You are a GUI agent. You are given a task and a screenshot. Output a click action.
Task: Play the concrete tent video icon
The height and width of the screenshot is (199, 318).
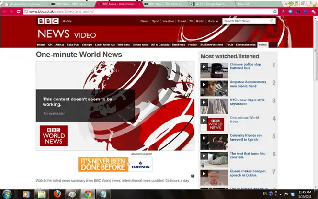(204, 156)
